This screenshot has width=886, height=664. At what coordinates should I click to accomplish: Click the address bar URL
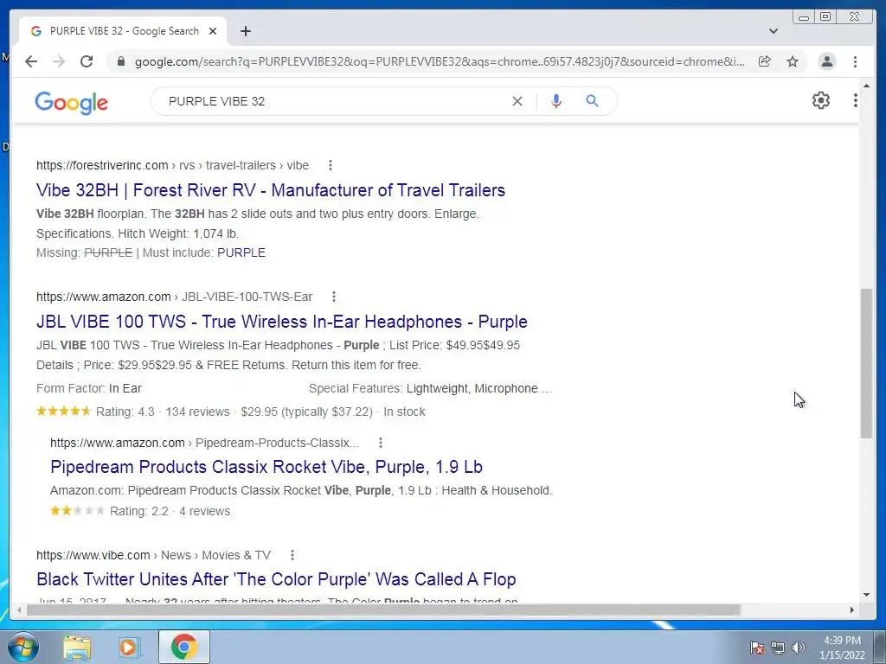[440, 61]
